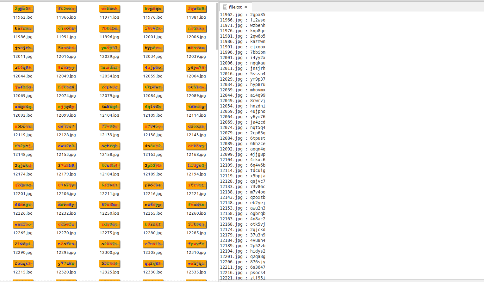Select the 12174.jpg captcha thumbnail
Image resolution: width=484 pixels, height=282 pixels.
[23, 166]
